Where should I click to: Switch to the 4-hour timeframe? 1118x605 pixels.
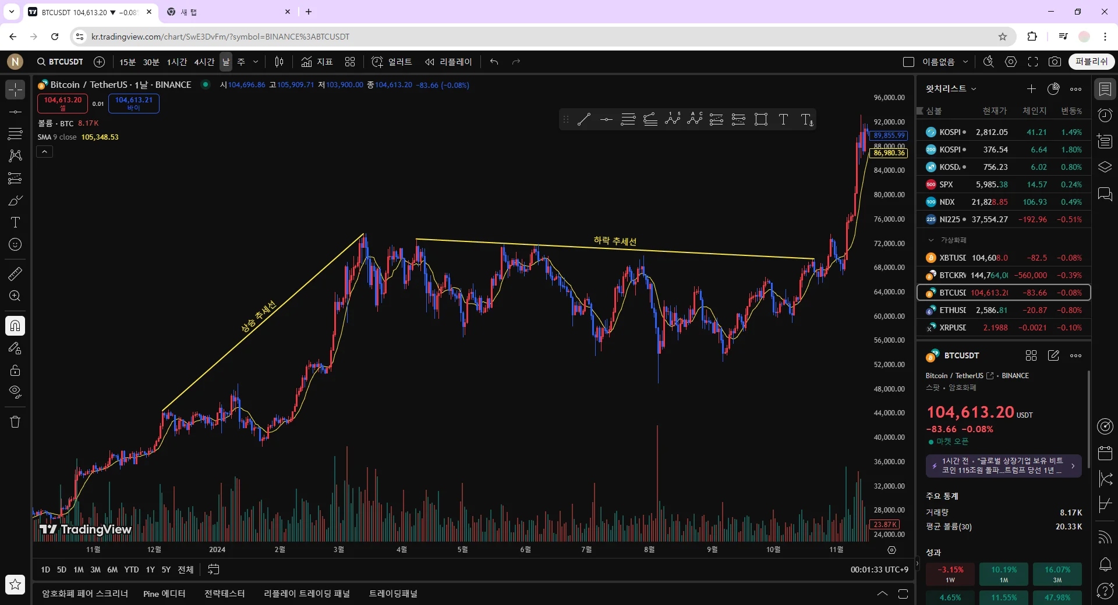click(204, 62)
